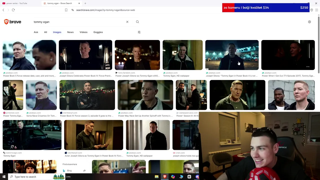Open site settings icon beside the URL
Screen dimensions: 320x180
(x=72, y=10)
